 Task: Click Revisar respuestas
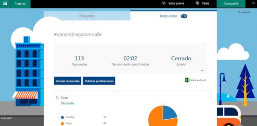[x=67, y=81]
